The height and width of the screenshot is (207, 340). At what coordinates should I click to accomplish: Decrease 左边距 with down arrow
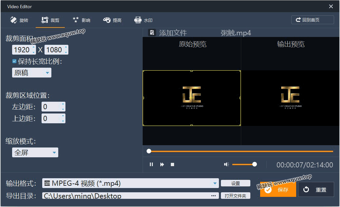pyautogui.click(x=63, y=109)
